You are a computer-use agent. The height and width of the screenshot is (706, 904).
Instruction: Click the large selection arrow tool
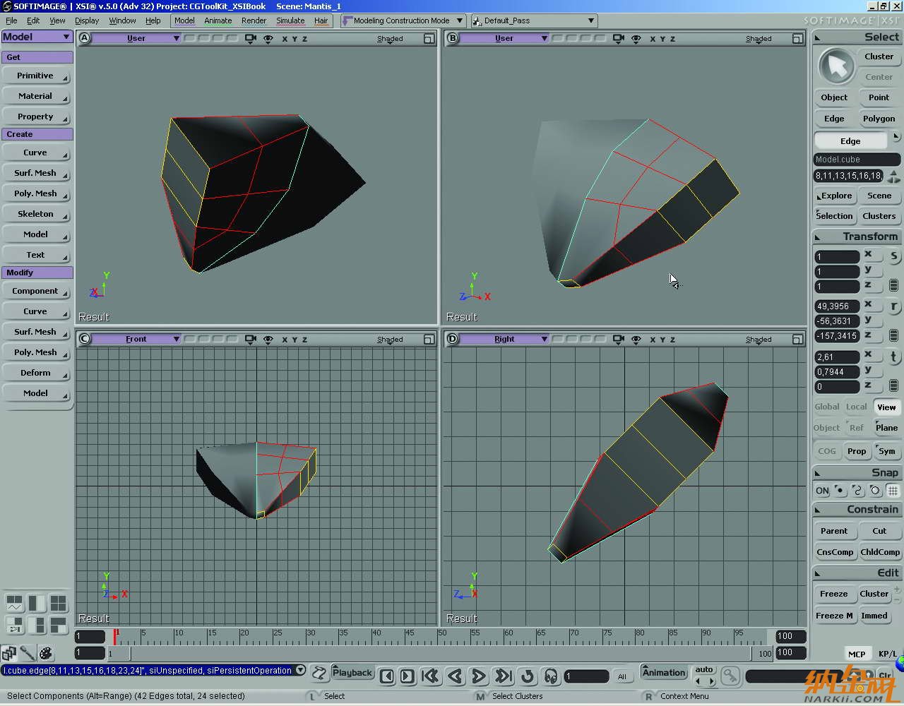[x=836, y=67]
